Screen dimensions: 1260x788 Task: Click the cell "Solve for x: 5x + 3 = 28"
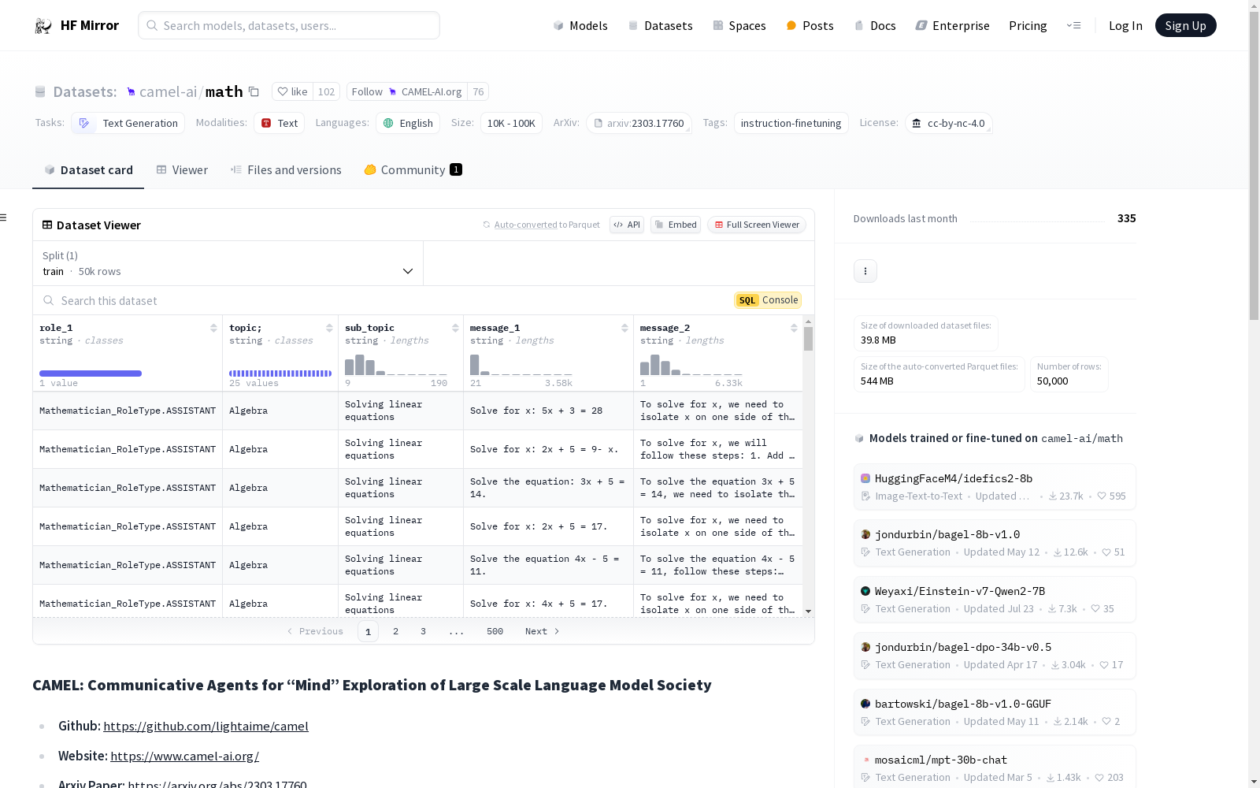click(x=548, y=411)
